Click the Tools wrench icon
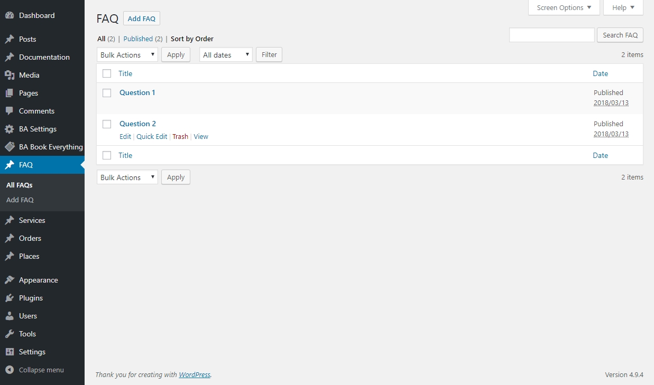This screenshot has width=654, height=385. click(10, 334)
